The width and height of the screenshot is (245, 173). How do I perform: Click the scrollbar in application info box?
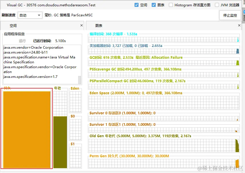coord(80,80)
